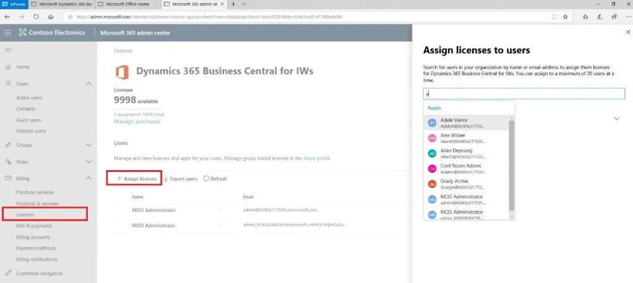
Task: Click Grady Archie avatar icon
Action: pyautogui.click(x=432, y=184)
